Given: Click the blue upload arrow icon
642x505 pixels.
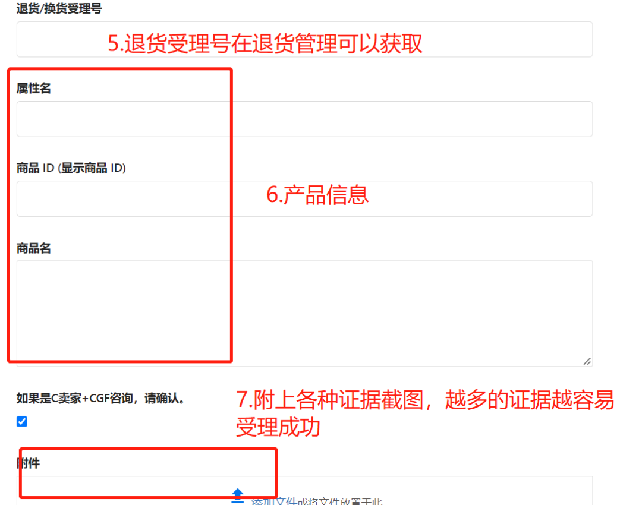Looking at the screenshot, I should (237, 496).
